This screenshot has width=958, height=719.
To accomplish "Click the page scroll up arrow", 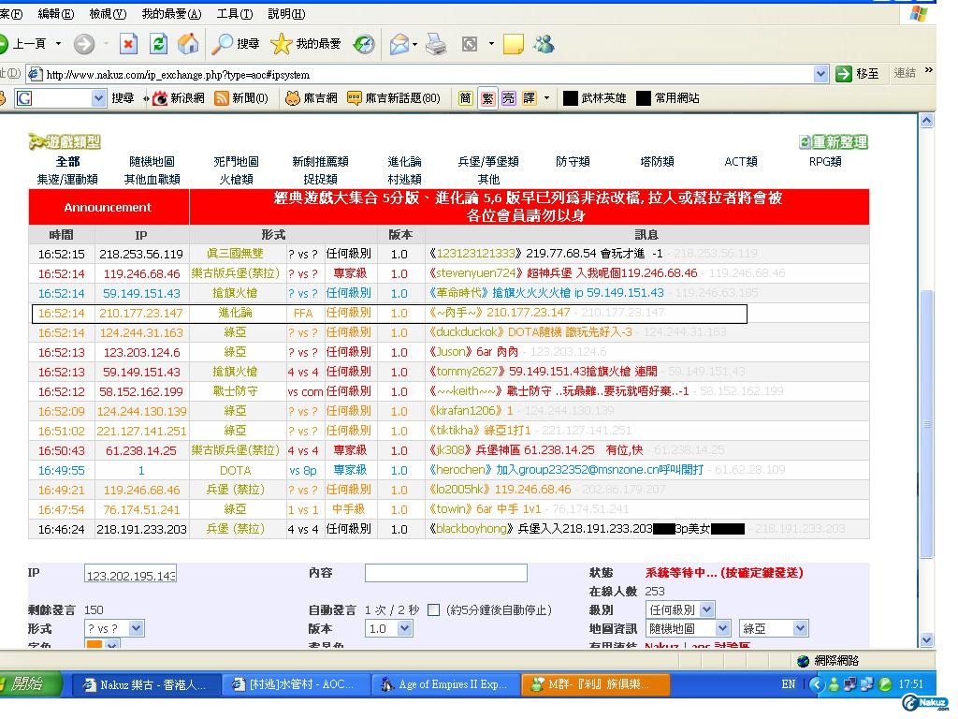I will 927,121.
